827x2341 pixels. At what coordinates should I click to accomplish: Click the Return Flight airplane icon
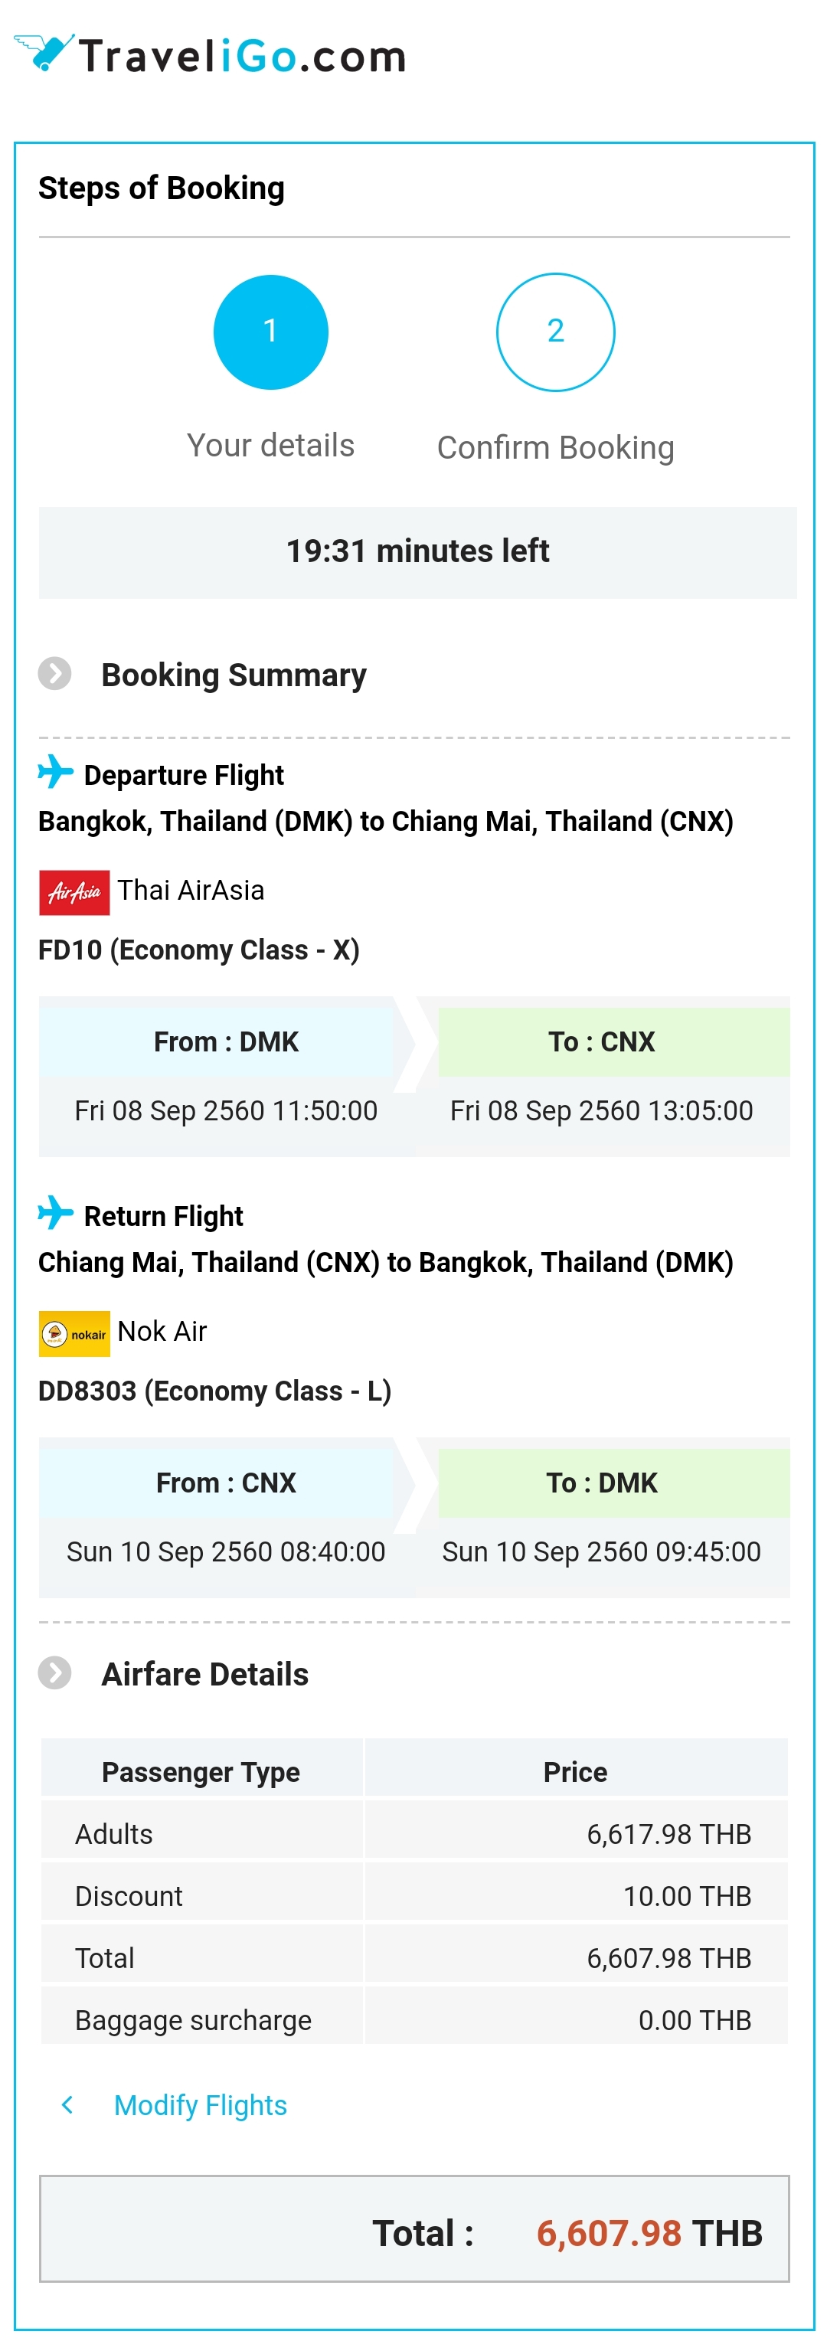(55, 1212)
